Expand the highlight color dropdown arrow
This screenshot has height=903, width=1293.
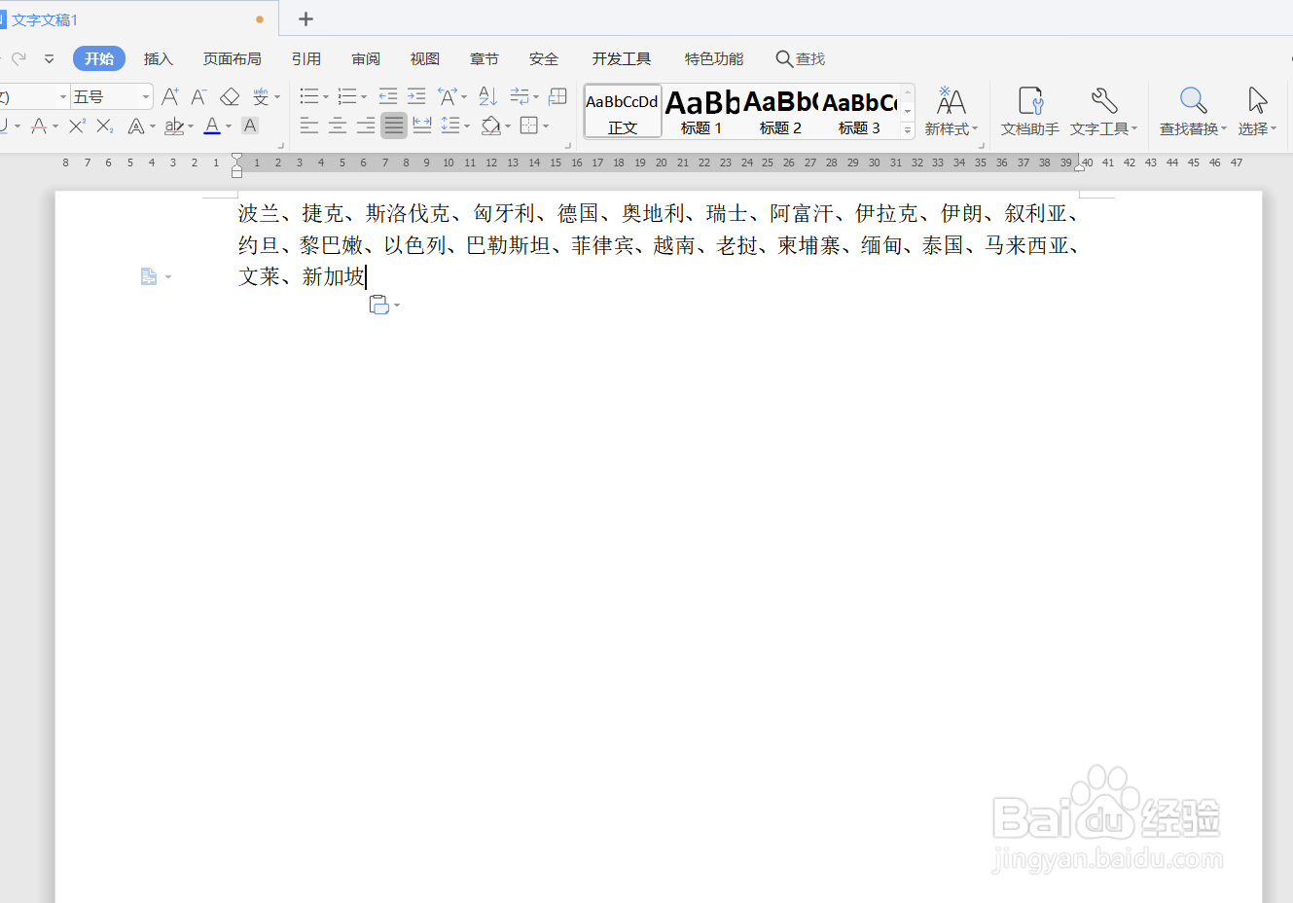191,126
